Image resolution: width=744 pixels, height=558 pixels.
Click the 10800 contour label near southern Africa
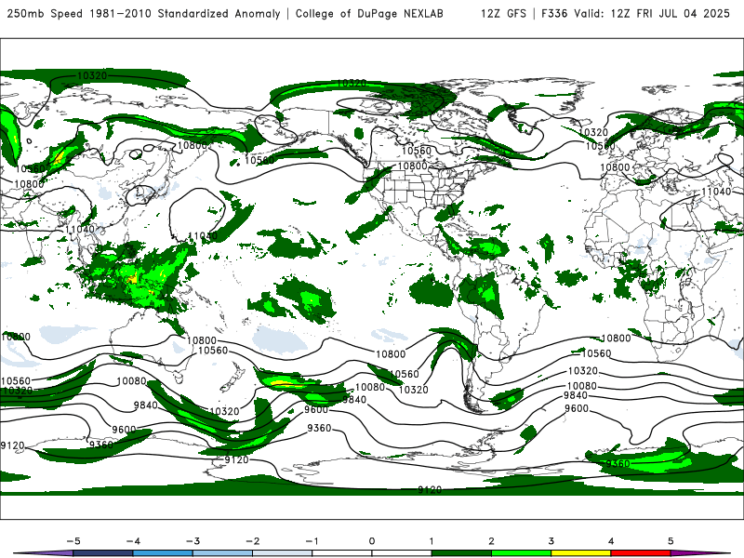click(616, 339)
